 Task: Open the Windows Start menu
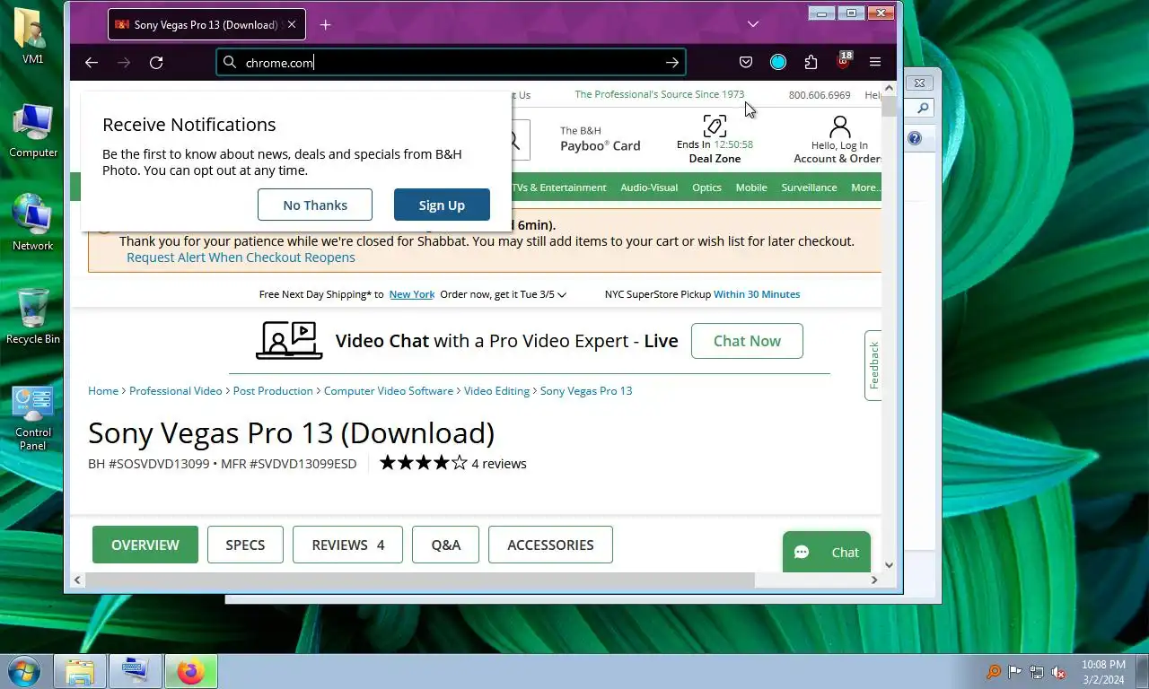[24, 671]
